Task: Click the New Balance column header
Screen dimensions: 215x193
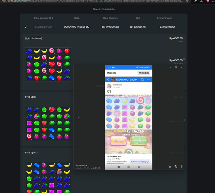Action: [x=111, y=18]
